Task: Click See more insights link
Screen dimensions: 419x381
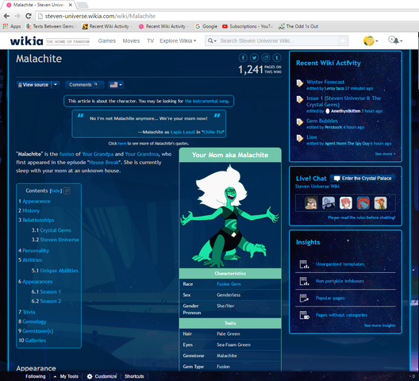Action: [379, 325]
